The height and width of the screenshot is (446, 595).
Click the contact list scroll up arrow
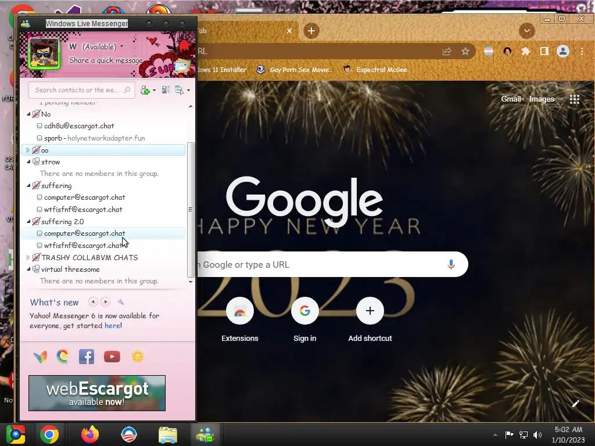(191, 107)
